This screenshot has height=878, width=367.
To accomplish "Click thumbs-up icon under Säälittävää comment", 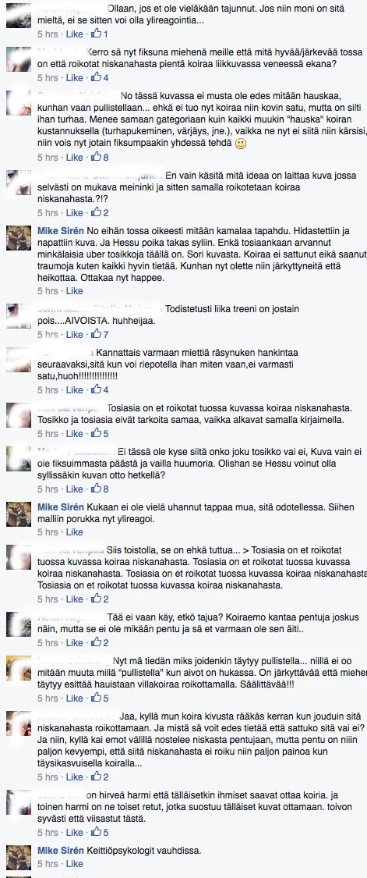I will tap(96, 698).
